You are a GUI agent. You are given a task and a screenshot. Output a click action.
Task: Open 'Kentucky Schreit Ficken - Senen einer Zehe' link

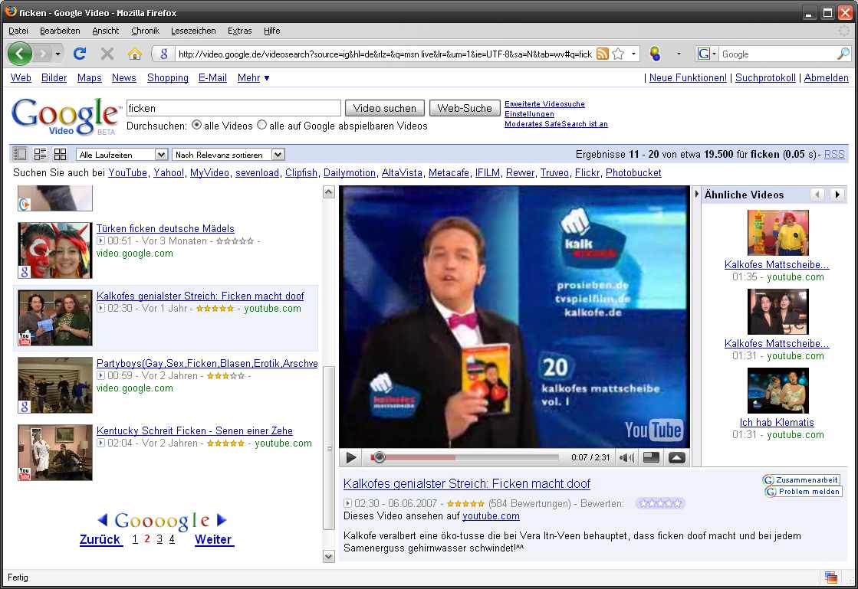[194, 430]
